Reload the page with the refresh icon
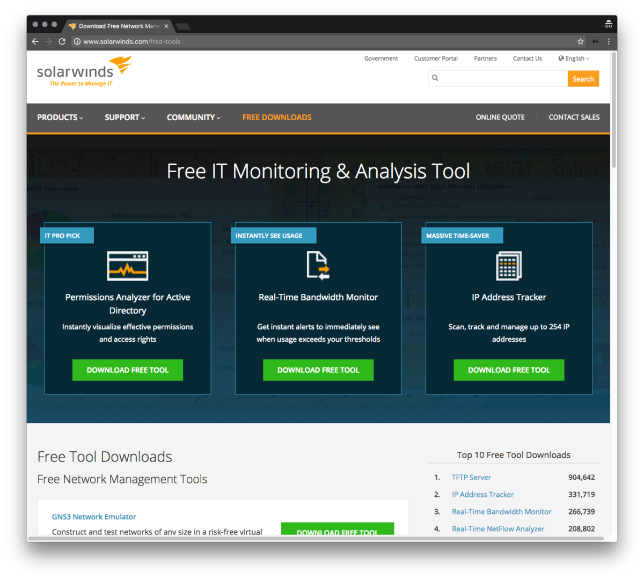This screenshot has width=644, height=580. click(x=62, y=41)
